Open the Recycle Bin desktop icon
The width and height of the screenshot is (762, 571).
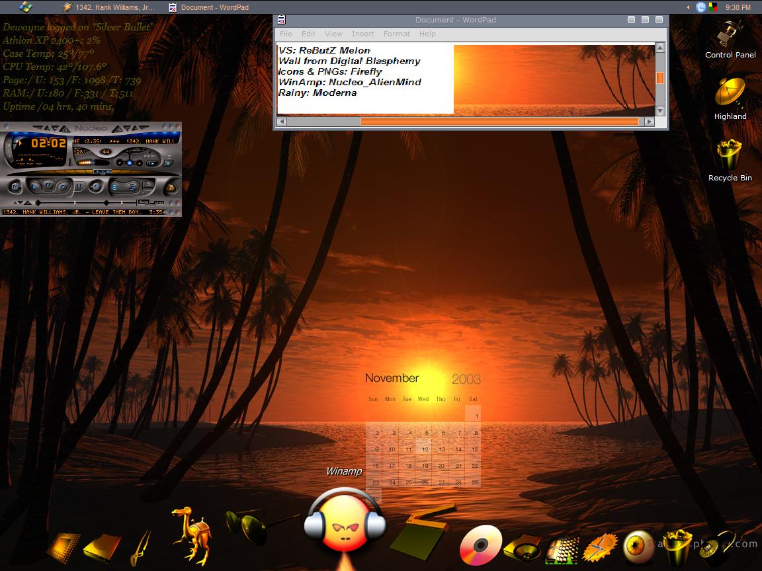(x=730, y=160)
